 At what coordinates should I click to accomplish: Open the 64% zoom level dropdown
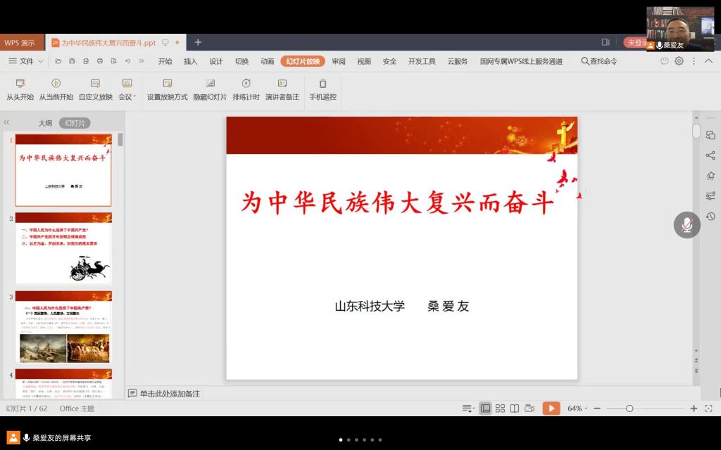coord(576,409)
